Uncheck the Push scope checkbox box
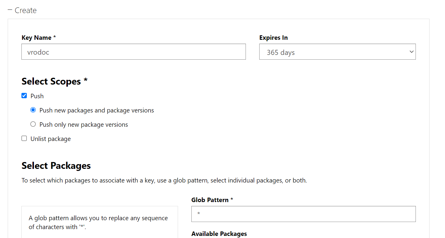This screenshot has width=445, height=238. (x=24, y=96)
